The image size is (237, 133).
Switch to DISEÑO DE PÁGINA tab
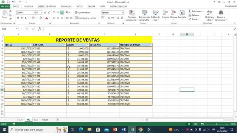tap(47, 7)
